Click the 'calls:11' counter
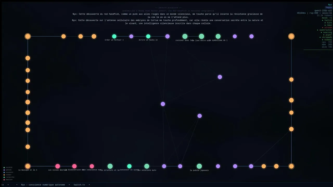333x187 pixels. pyautogui.click(x=327, y=13)
